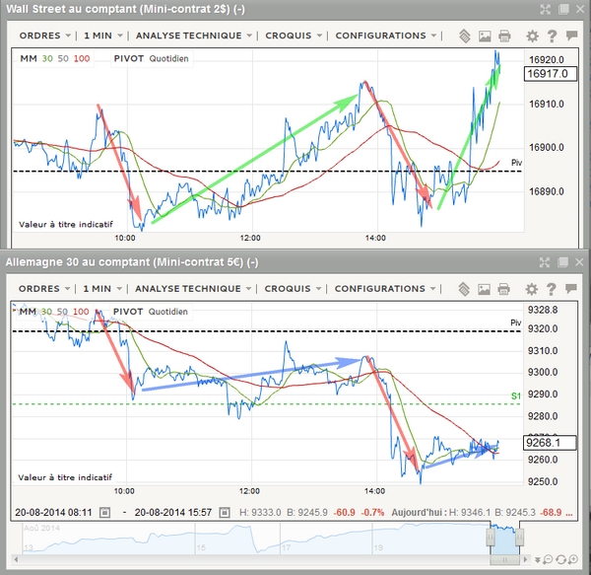
Task: Open settings gear in Wall Street window
Action: click(532, 36)
